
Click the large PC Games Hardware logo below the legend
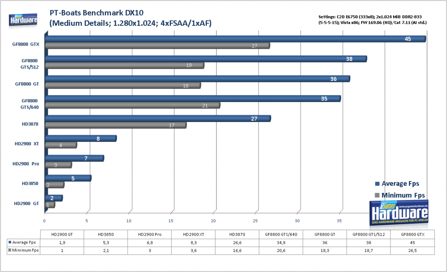point(399,213)
